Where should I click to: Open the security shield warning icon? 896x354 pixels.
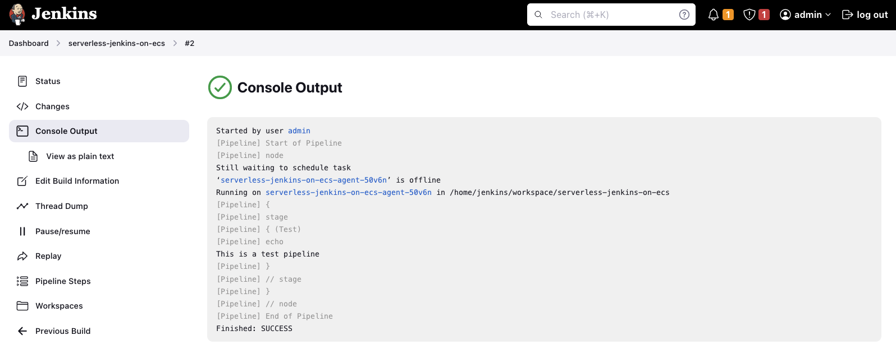[x=749, y=15]
